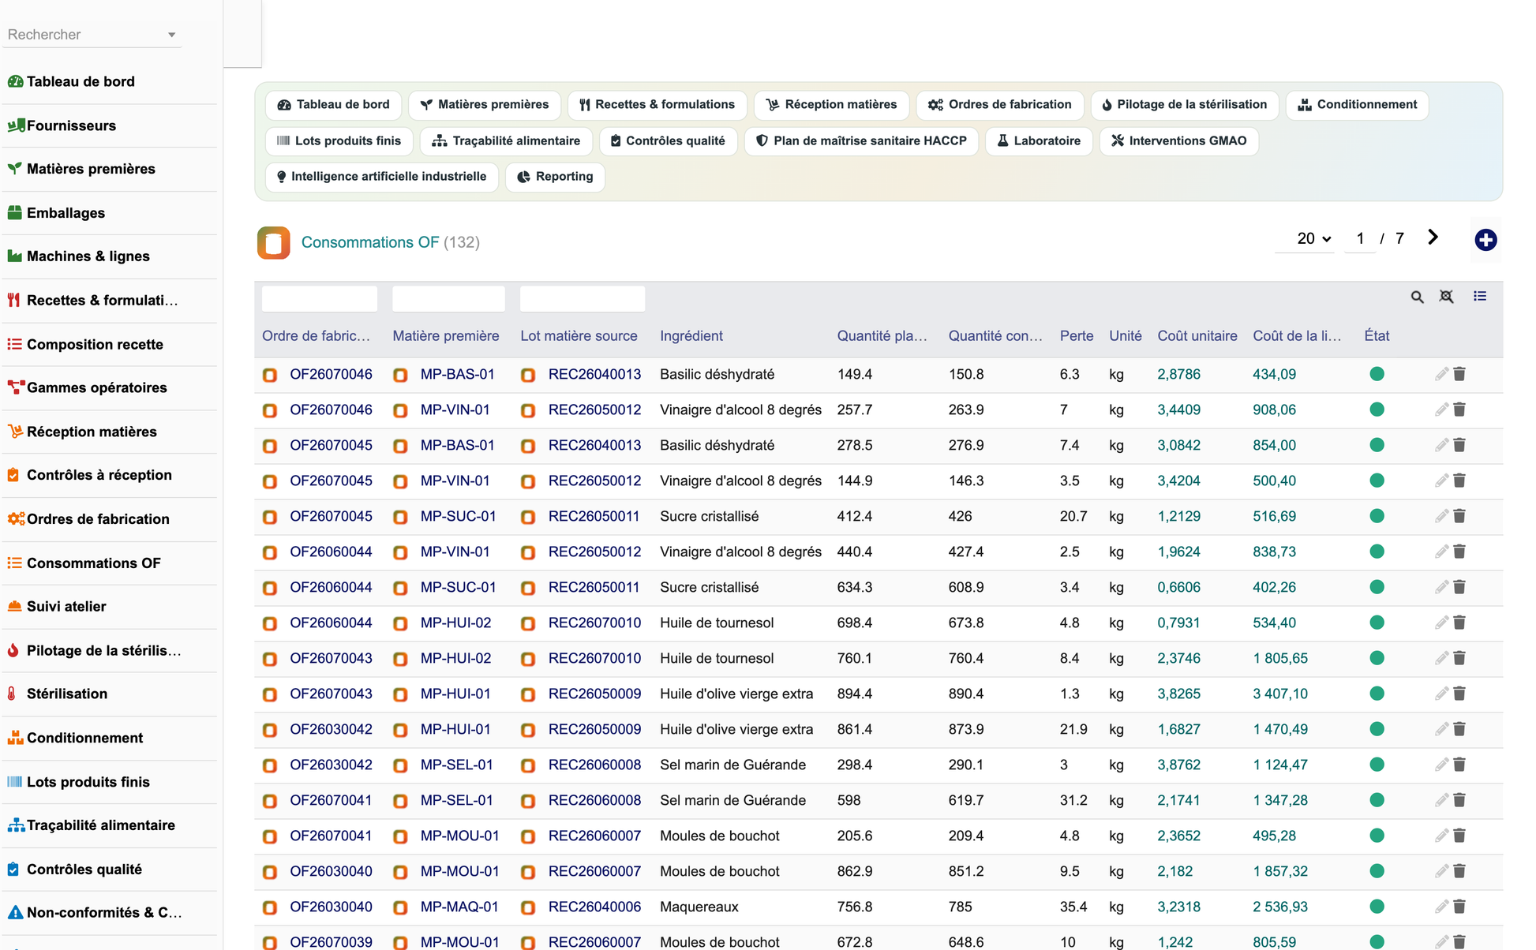
Task: Click the Ordre de fabrication filter field
Action: point(319,299)
